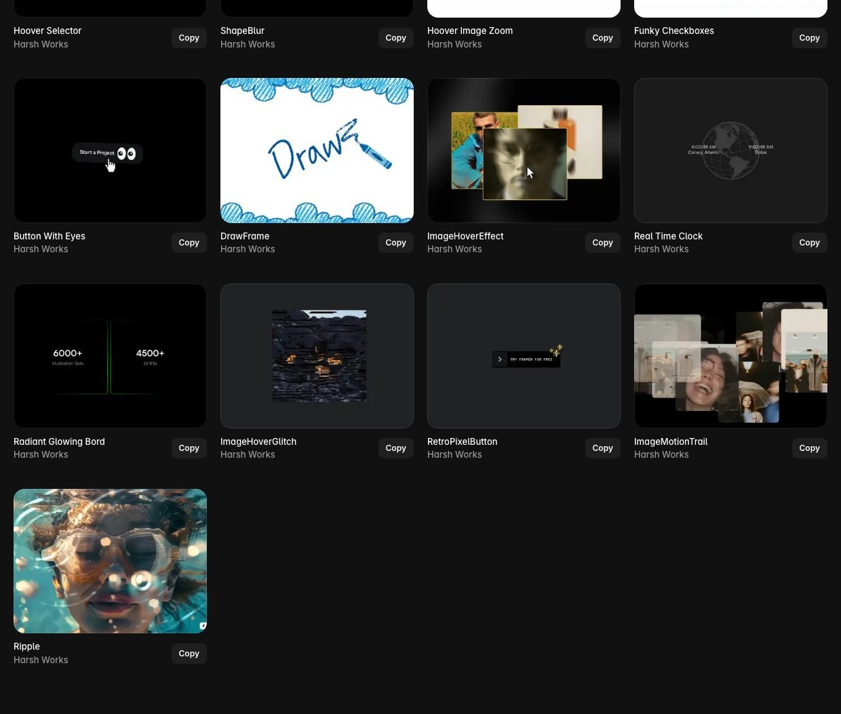Image resolution: width=841 pixels, height=714 pixels.
Task: Open the ImageMotionTrail preview thumbnail
Action: coord(730,356)
